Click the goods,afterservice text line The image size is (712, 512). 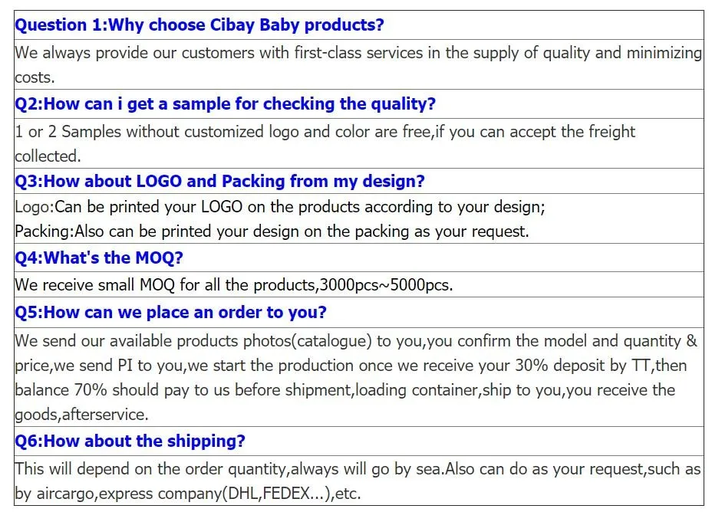(82, 415)
